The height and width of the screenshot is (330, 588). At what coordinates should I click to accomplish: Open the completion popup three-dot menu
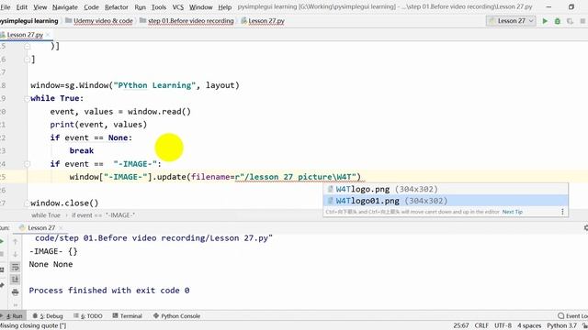(562, 212)
